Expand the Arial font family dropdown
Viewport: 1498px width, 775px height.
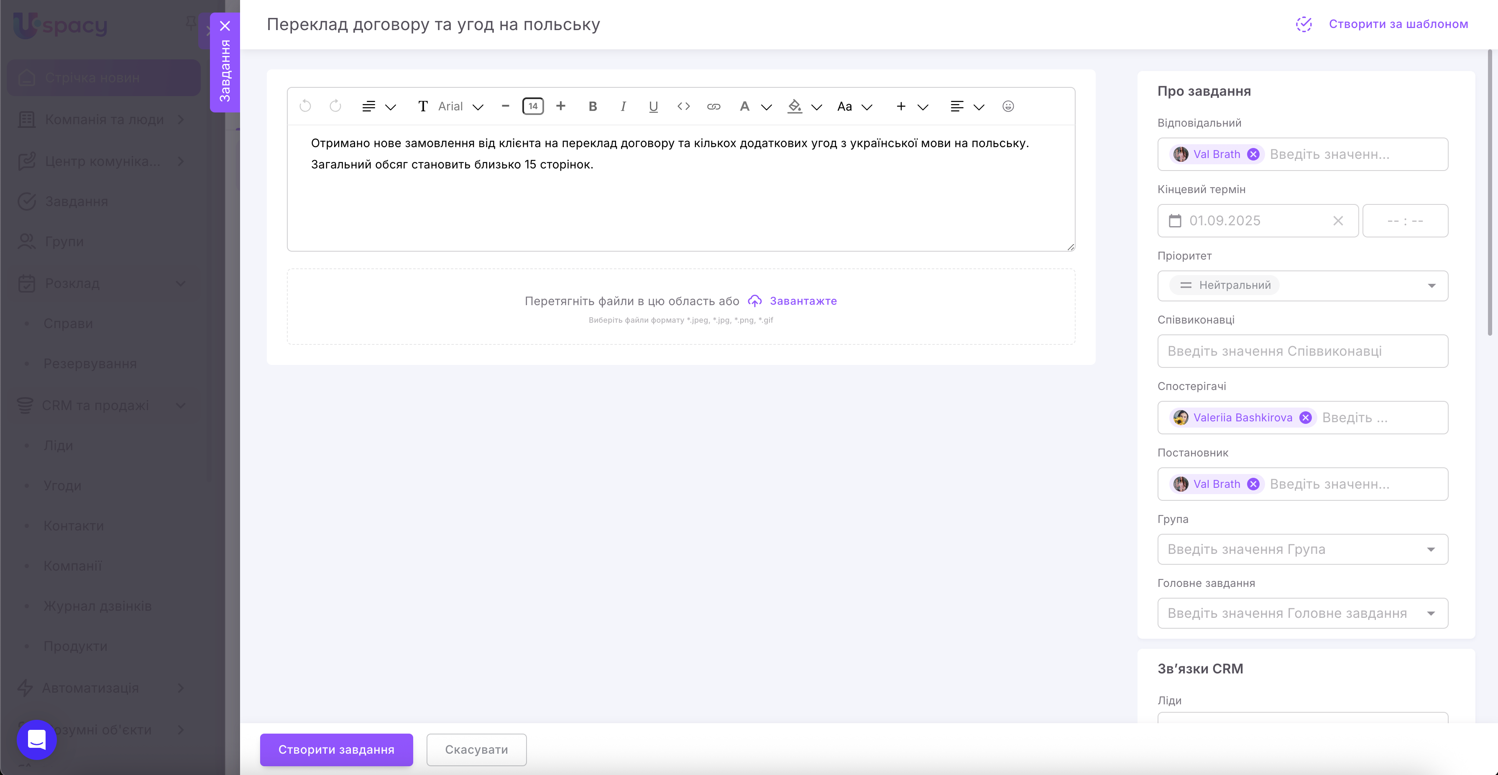(x=460, y=107)
